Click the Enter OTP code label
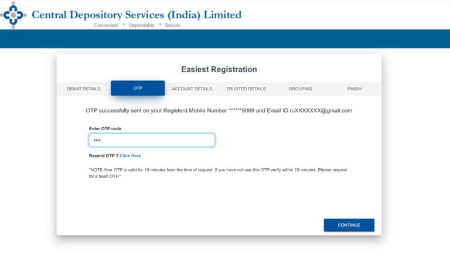The image size is (450, 255). point(105,128)
